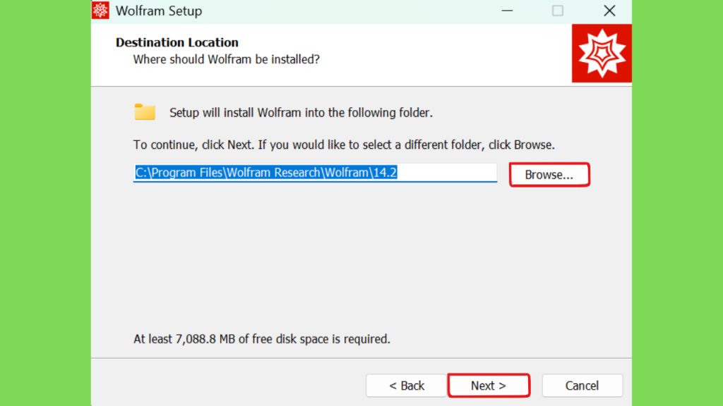Click the Wolfram icon in the title bar
This screenshot has height=406, width=723.
tap(100, 10)
